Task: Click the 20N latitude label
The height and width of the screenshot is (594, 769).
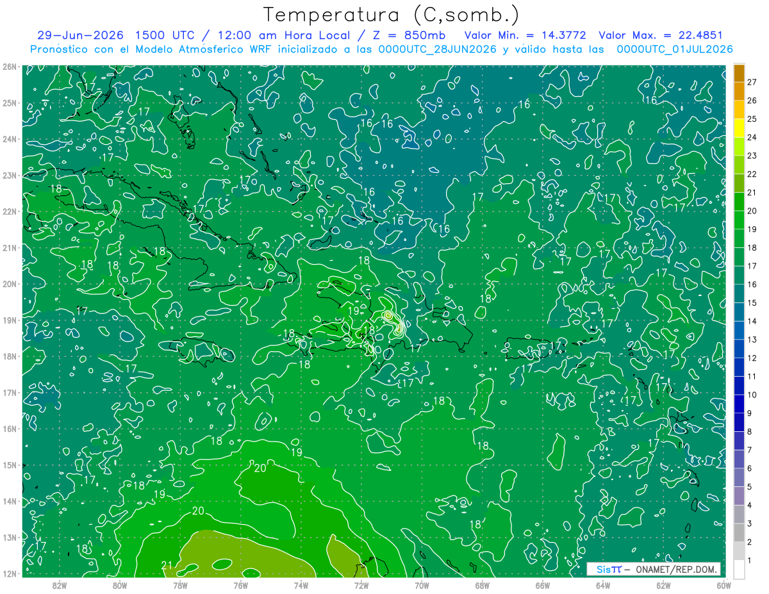Action: click(10, 284)
